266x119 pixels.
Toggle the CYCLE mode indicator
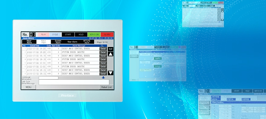tap(55, 34)
